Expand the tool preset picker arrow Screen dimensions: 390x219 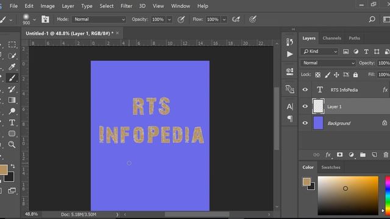(x=11, y=20)
